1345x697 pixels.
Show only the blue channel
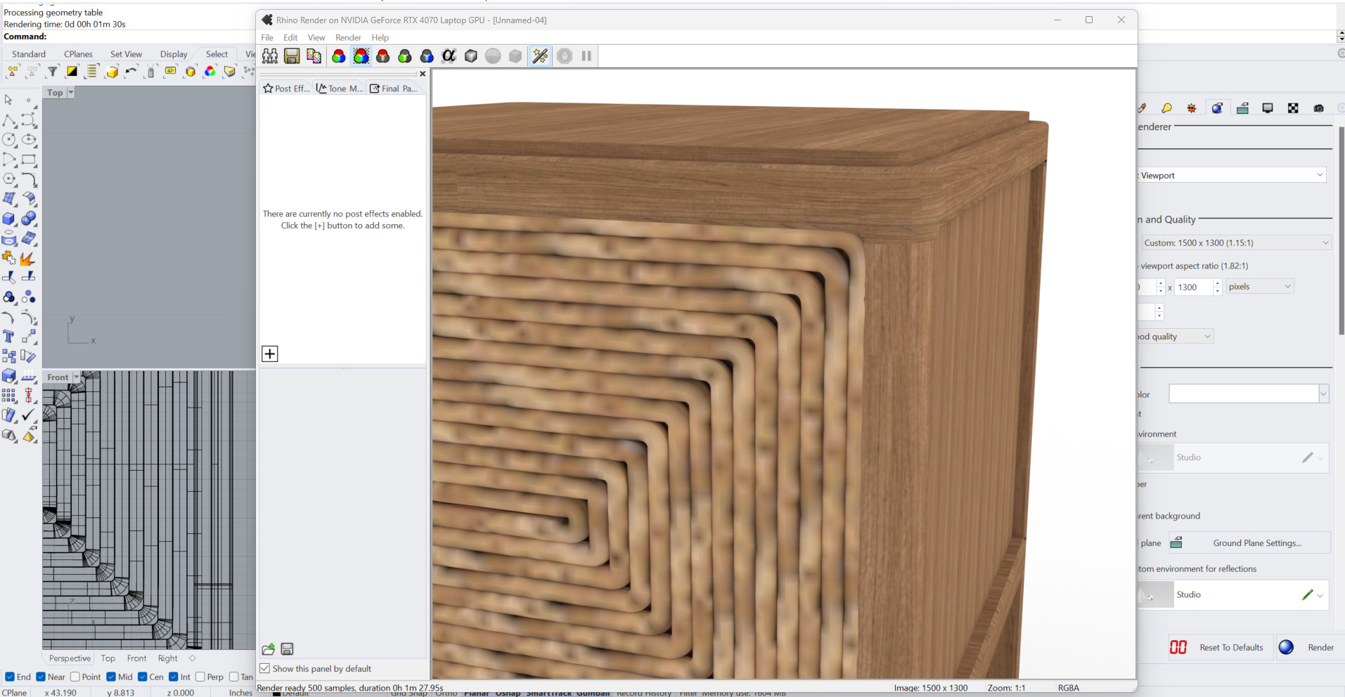click(427, 56)
